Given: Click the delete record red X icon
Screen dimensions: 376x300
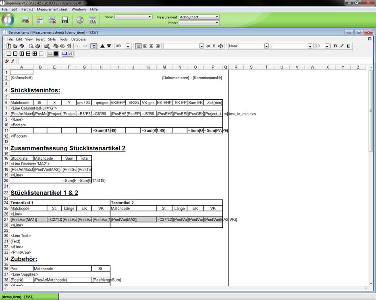Looking at the screenshot, I should (52, 20).
